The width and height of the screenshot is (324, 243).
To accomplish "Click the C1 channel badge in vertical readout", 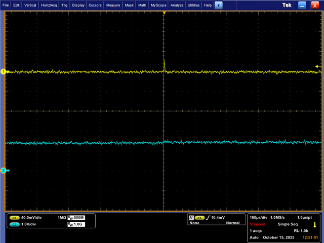I will tap(15, 218).
